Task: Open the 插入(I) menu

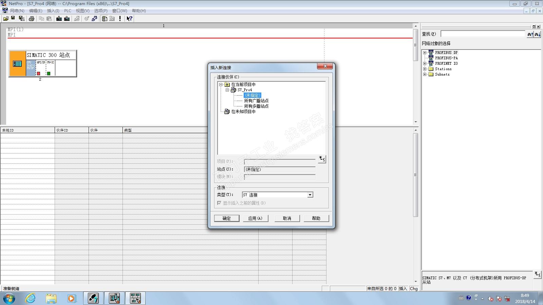Action: click(53, 11)
